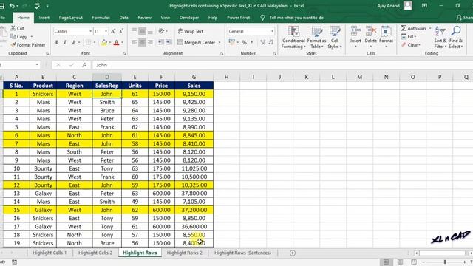This screenshot has height=266, width=473.
Task: Open the Page Layout ribbon tab
Action: pyautogui.click(x=71, y=18)
